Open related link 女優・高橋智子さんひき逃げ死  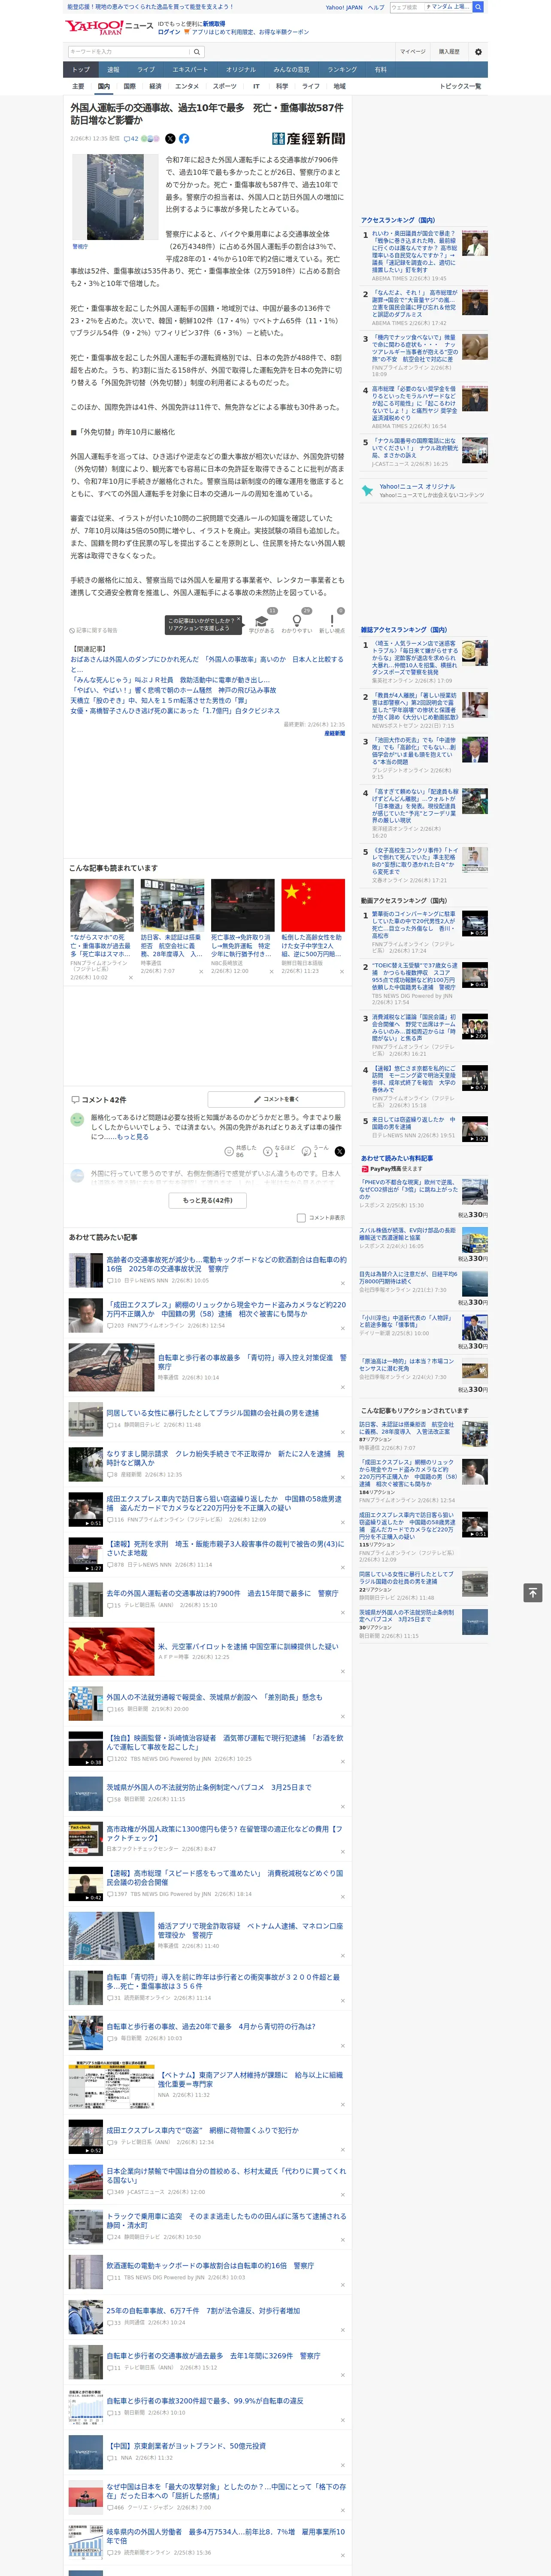click(x=175, y=711)
